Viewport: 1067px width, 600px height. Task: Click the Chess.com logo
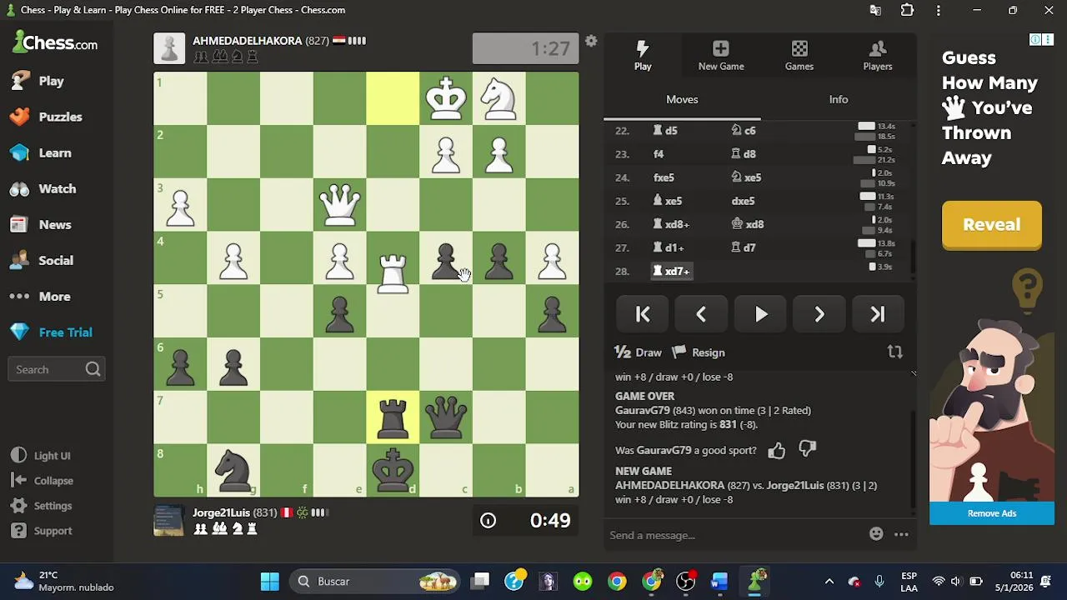coord(55,42)
